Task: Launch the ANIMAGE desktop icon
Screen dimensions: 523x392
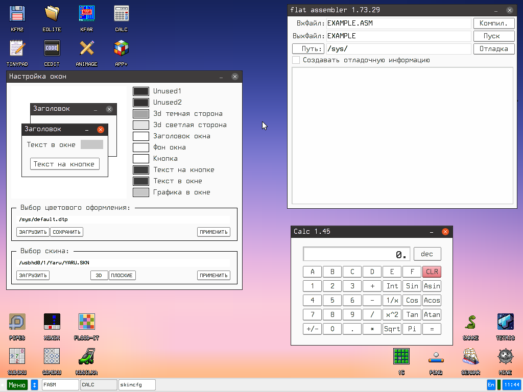Action: (x=86, y=49)
